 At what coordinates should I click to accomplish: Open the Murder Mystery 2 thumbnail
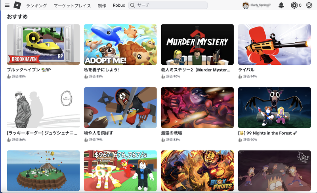(197, 45)
